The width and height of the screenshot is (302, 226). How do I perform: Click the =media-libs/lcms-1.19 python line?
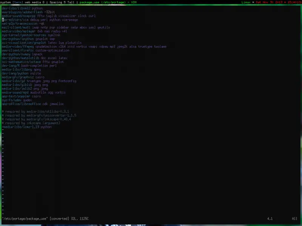coord(26,127)
